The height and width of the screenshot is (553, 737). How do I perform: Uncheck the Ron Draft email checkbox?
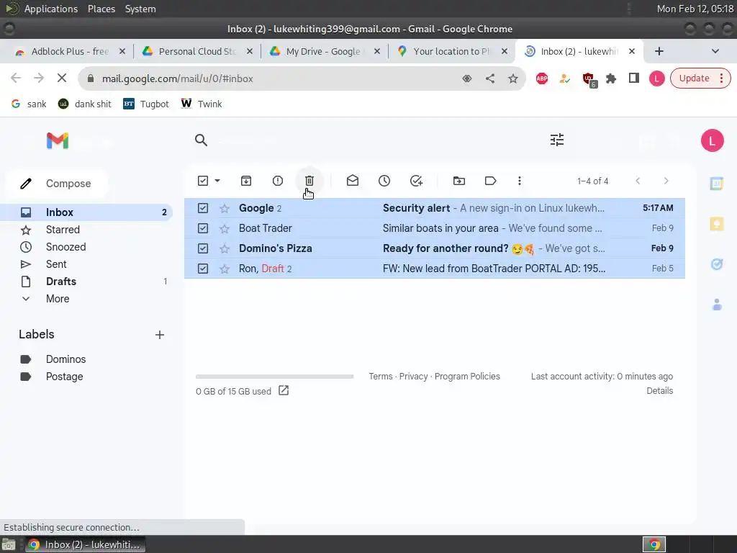coord(203,269)
